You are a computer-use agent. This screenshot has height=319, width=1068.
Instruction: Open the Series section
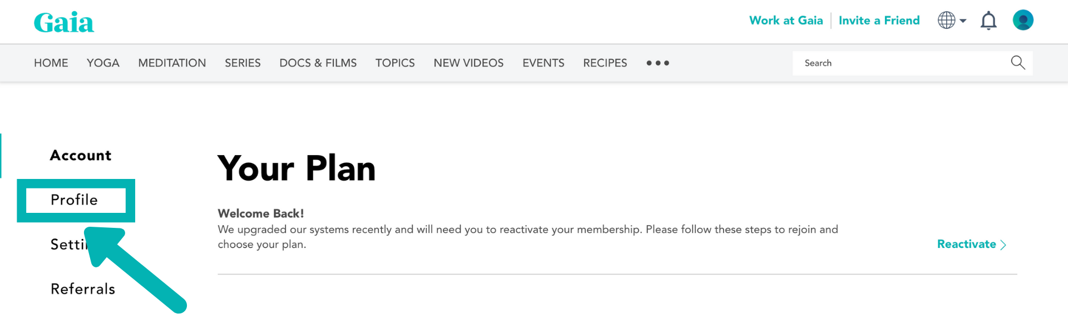[x=243, y=63]
